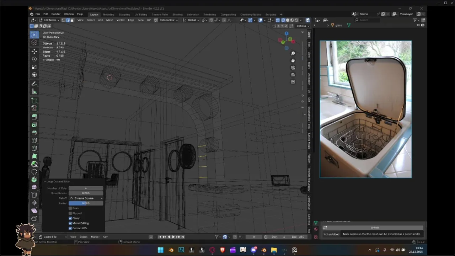Switch to the Shading workspace tab
The width and height of the screenshot is (455, 256).
[177, 15]
